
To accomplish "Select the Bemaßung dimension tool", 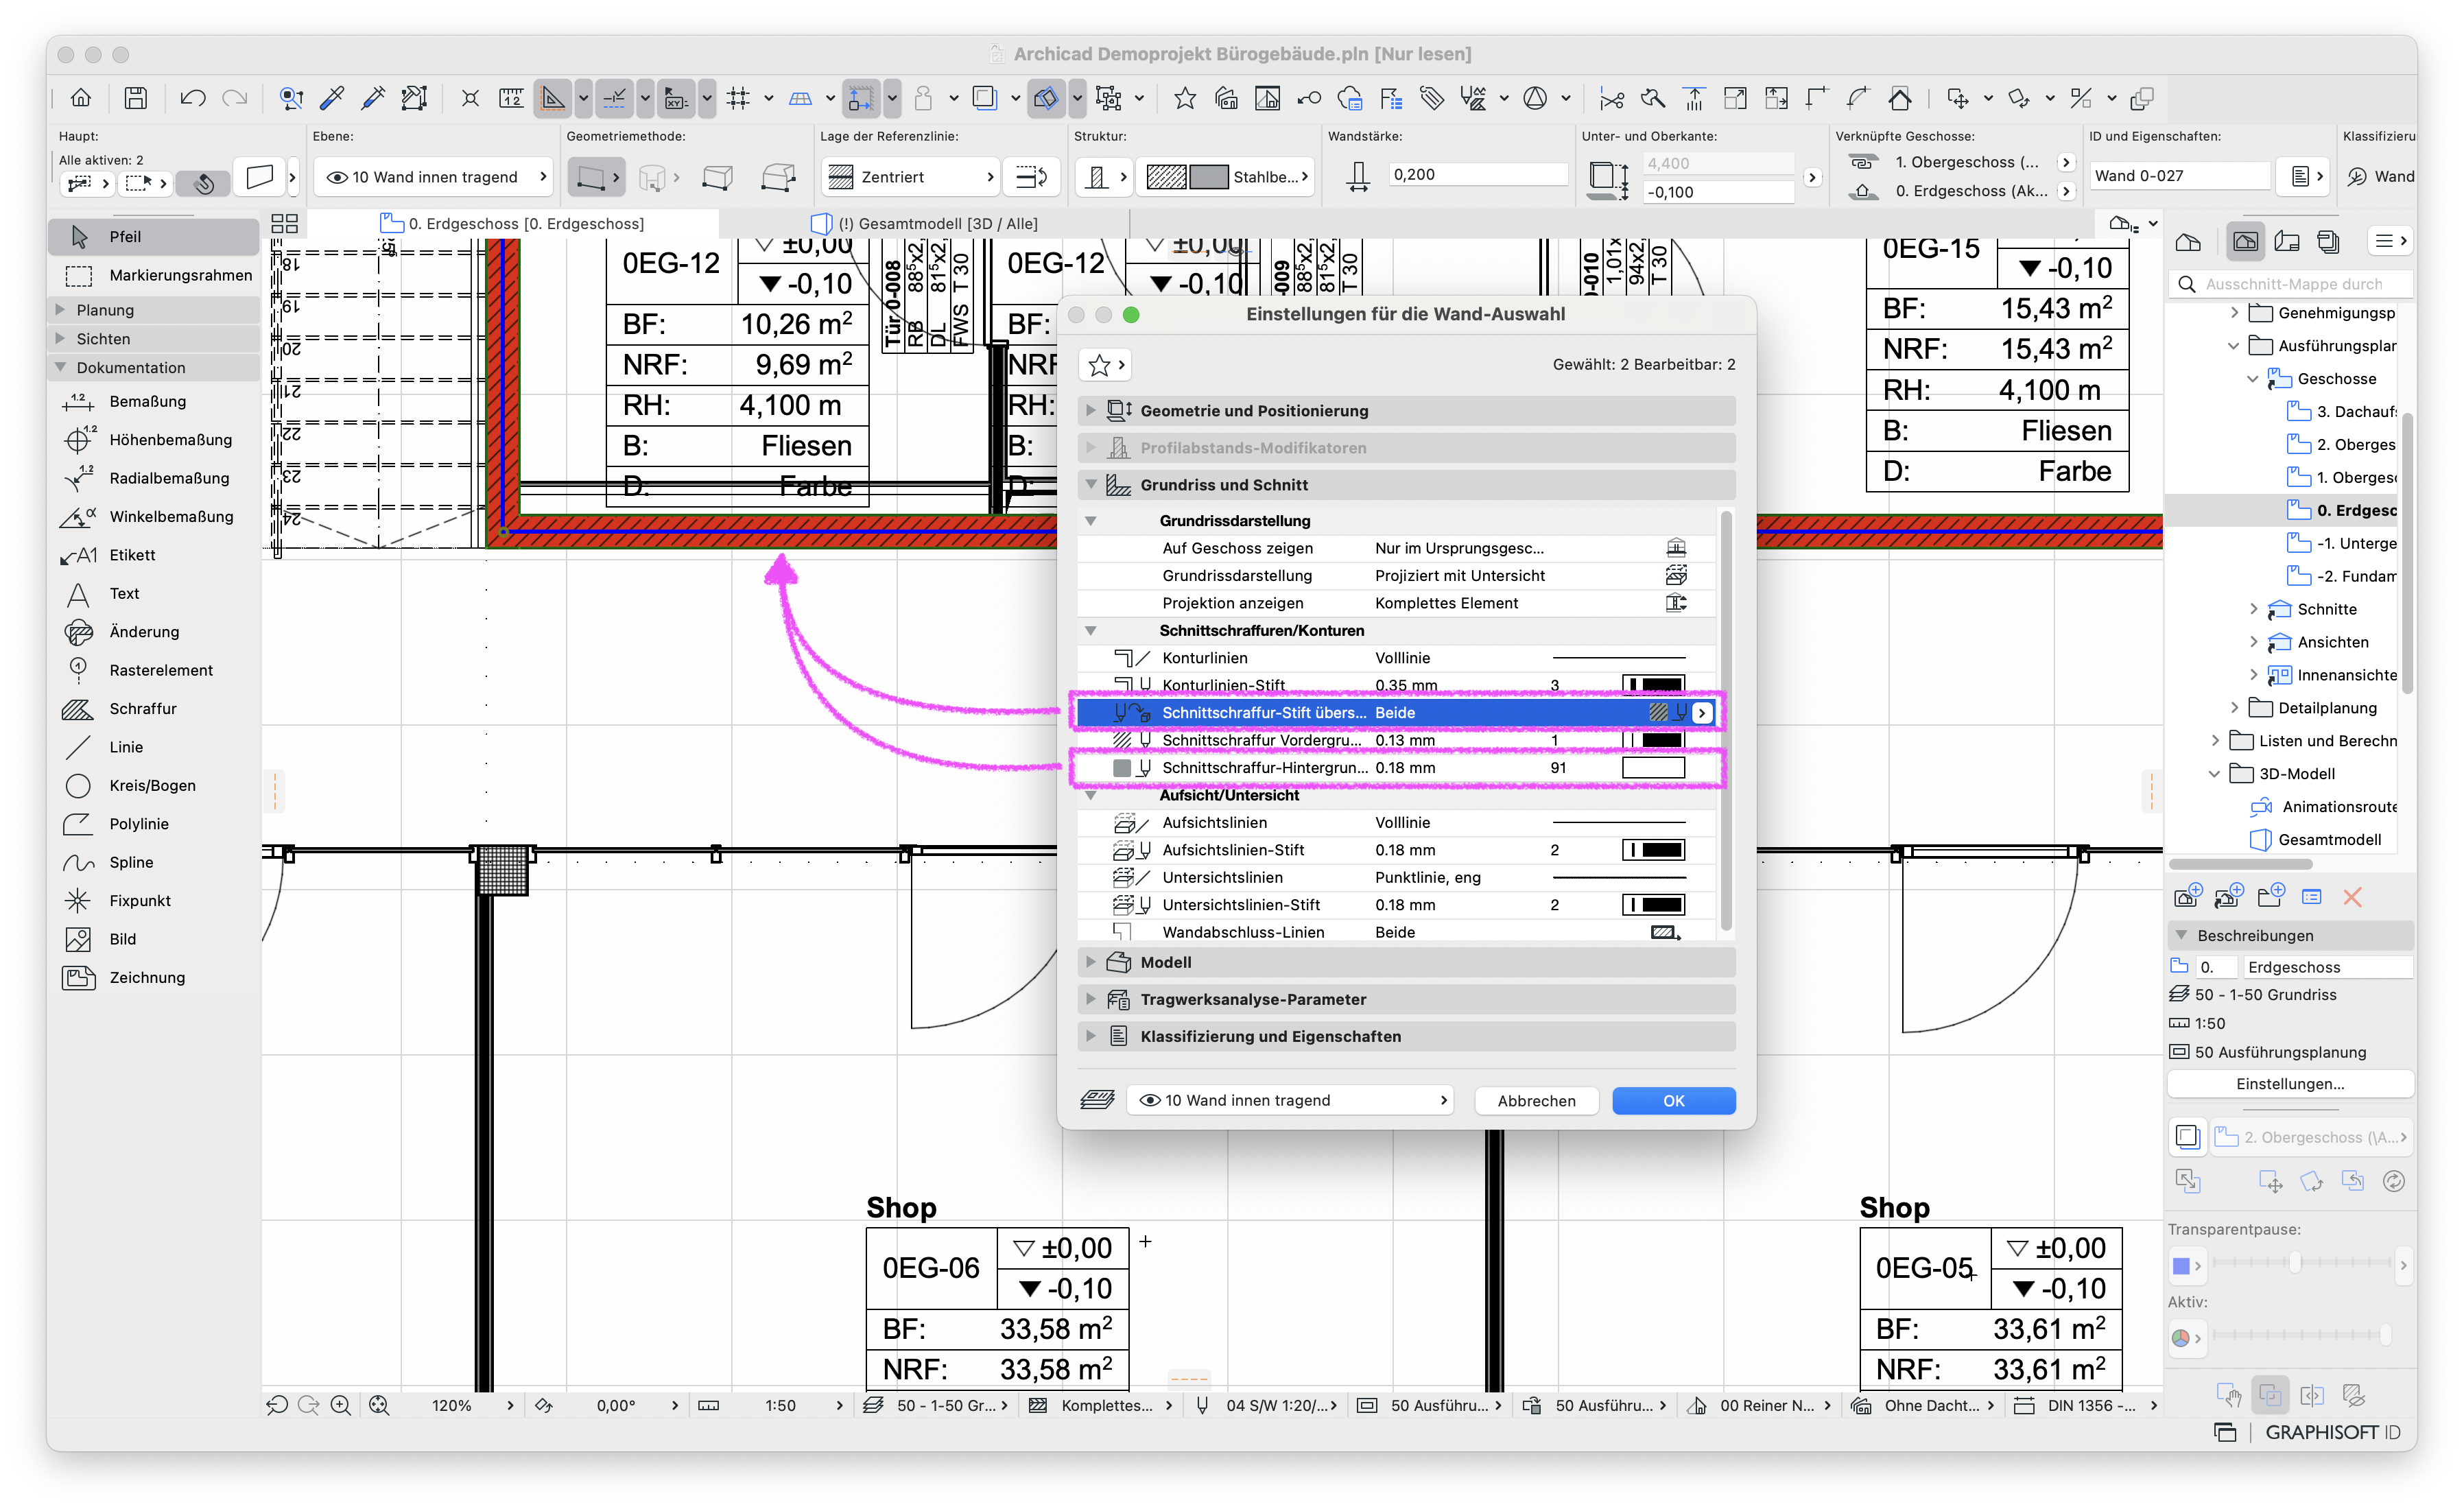I will pyautogui.click(x=155, y=401).
